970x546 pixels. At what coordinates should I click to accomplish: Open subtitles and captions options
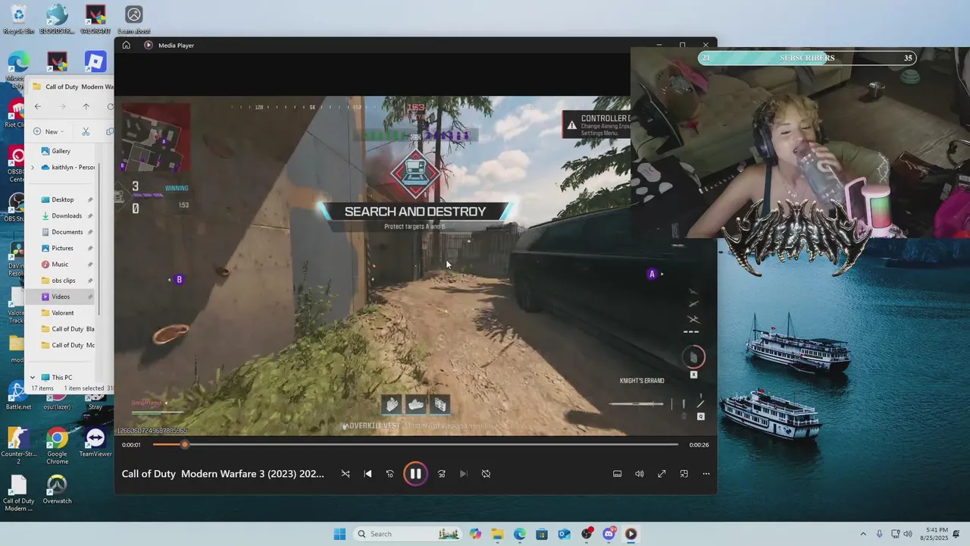618,474
